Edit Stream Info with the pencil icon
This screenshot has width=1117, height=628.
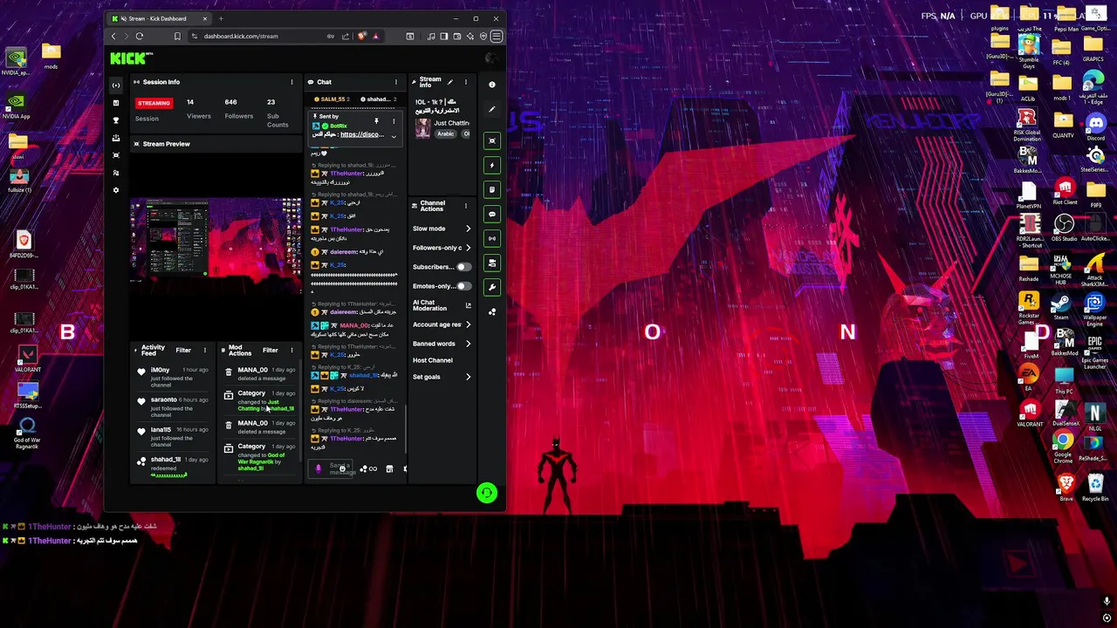(x=450, y=82)
